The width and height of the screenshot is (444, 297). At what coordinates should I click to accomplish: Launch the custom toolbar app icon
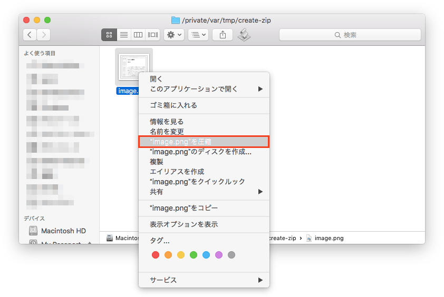pos(244,35)
